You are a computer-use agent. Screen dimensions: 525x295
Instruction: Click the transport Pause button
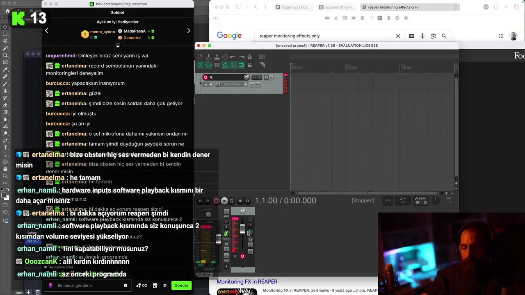pos(247,201)
